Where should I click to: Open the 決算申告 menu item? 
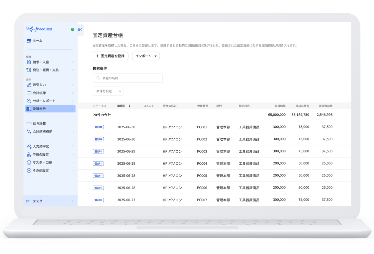pos(50,109)
